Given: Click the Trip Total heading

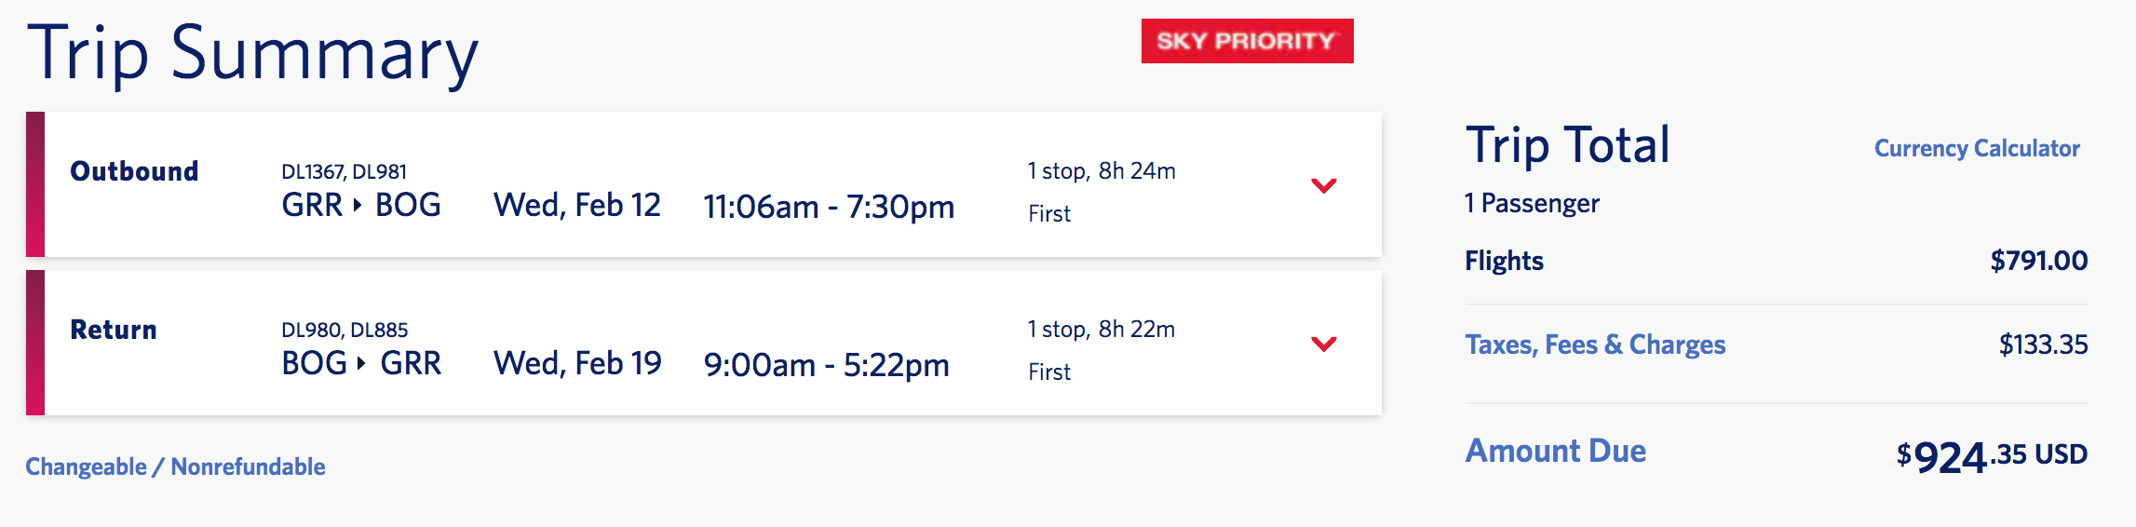Looking at the screenshot, I should [x=1567, y=145].
